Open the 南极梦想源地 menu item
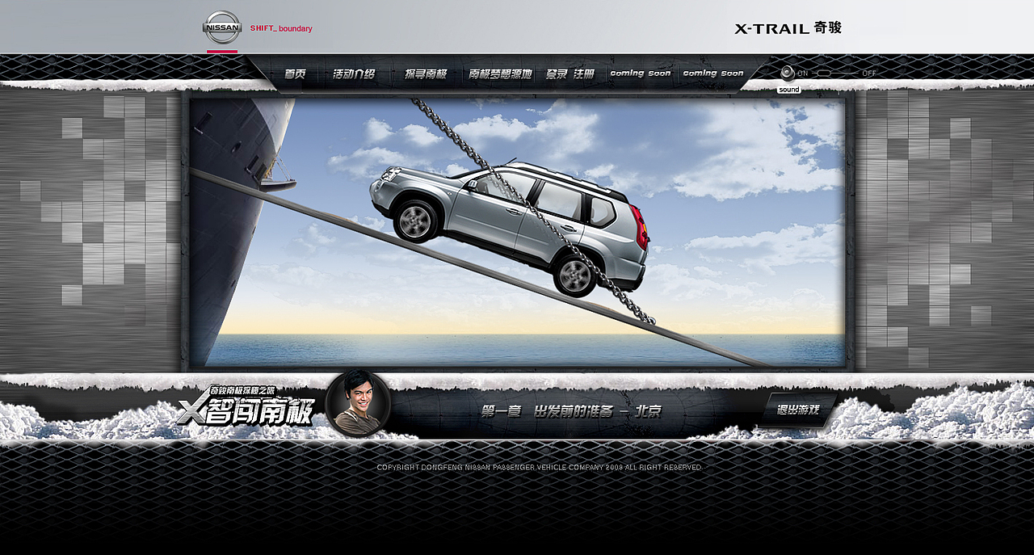 pyautogui.click(x=500, y=74)
